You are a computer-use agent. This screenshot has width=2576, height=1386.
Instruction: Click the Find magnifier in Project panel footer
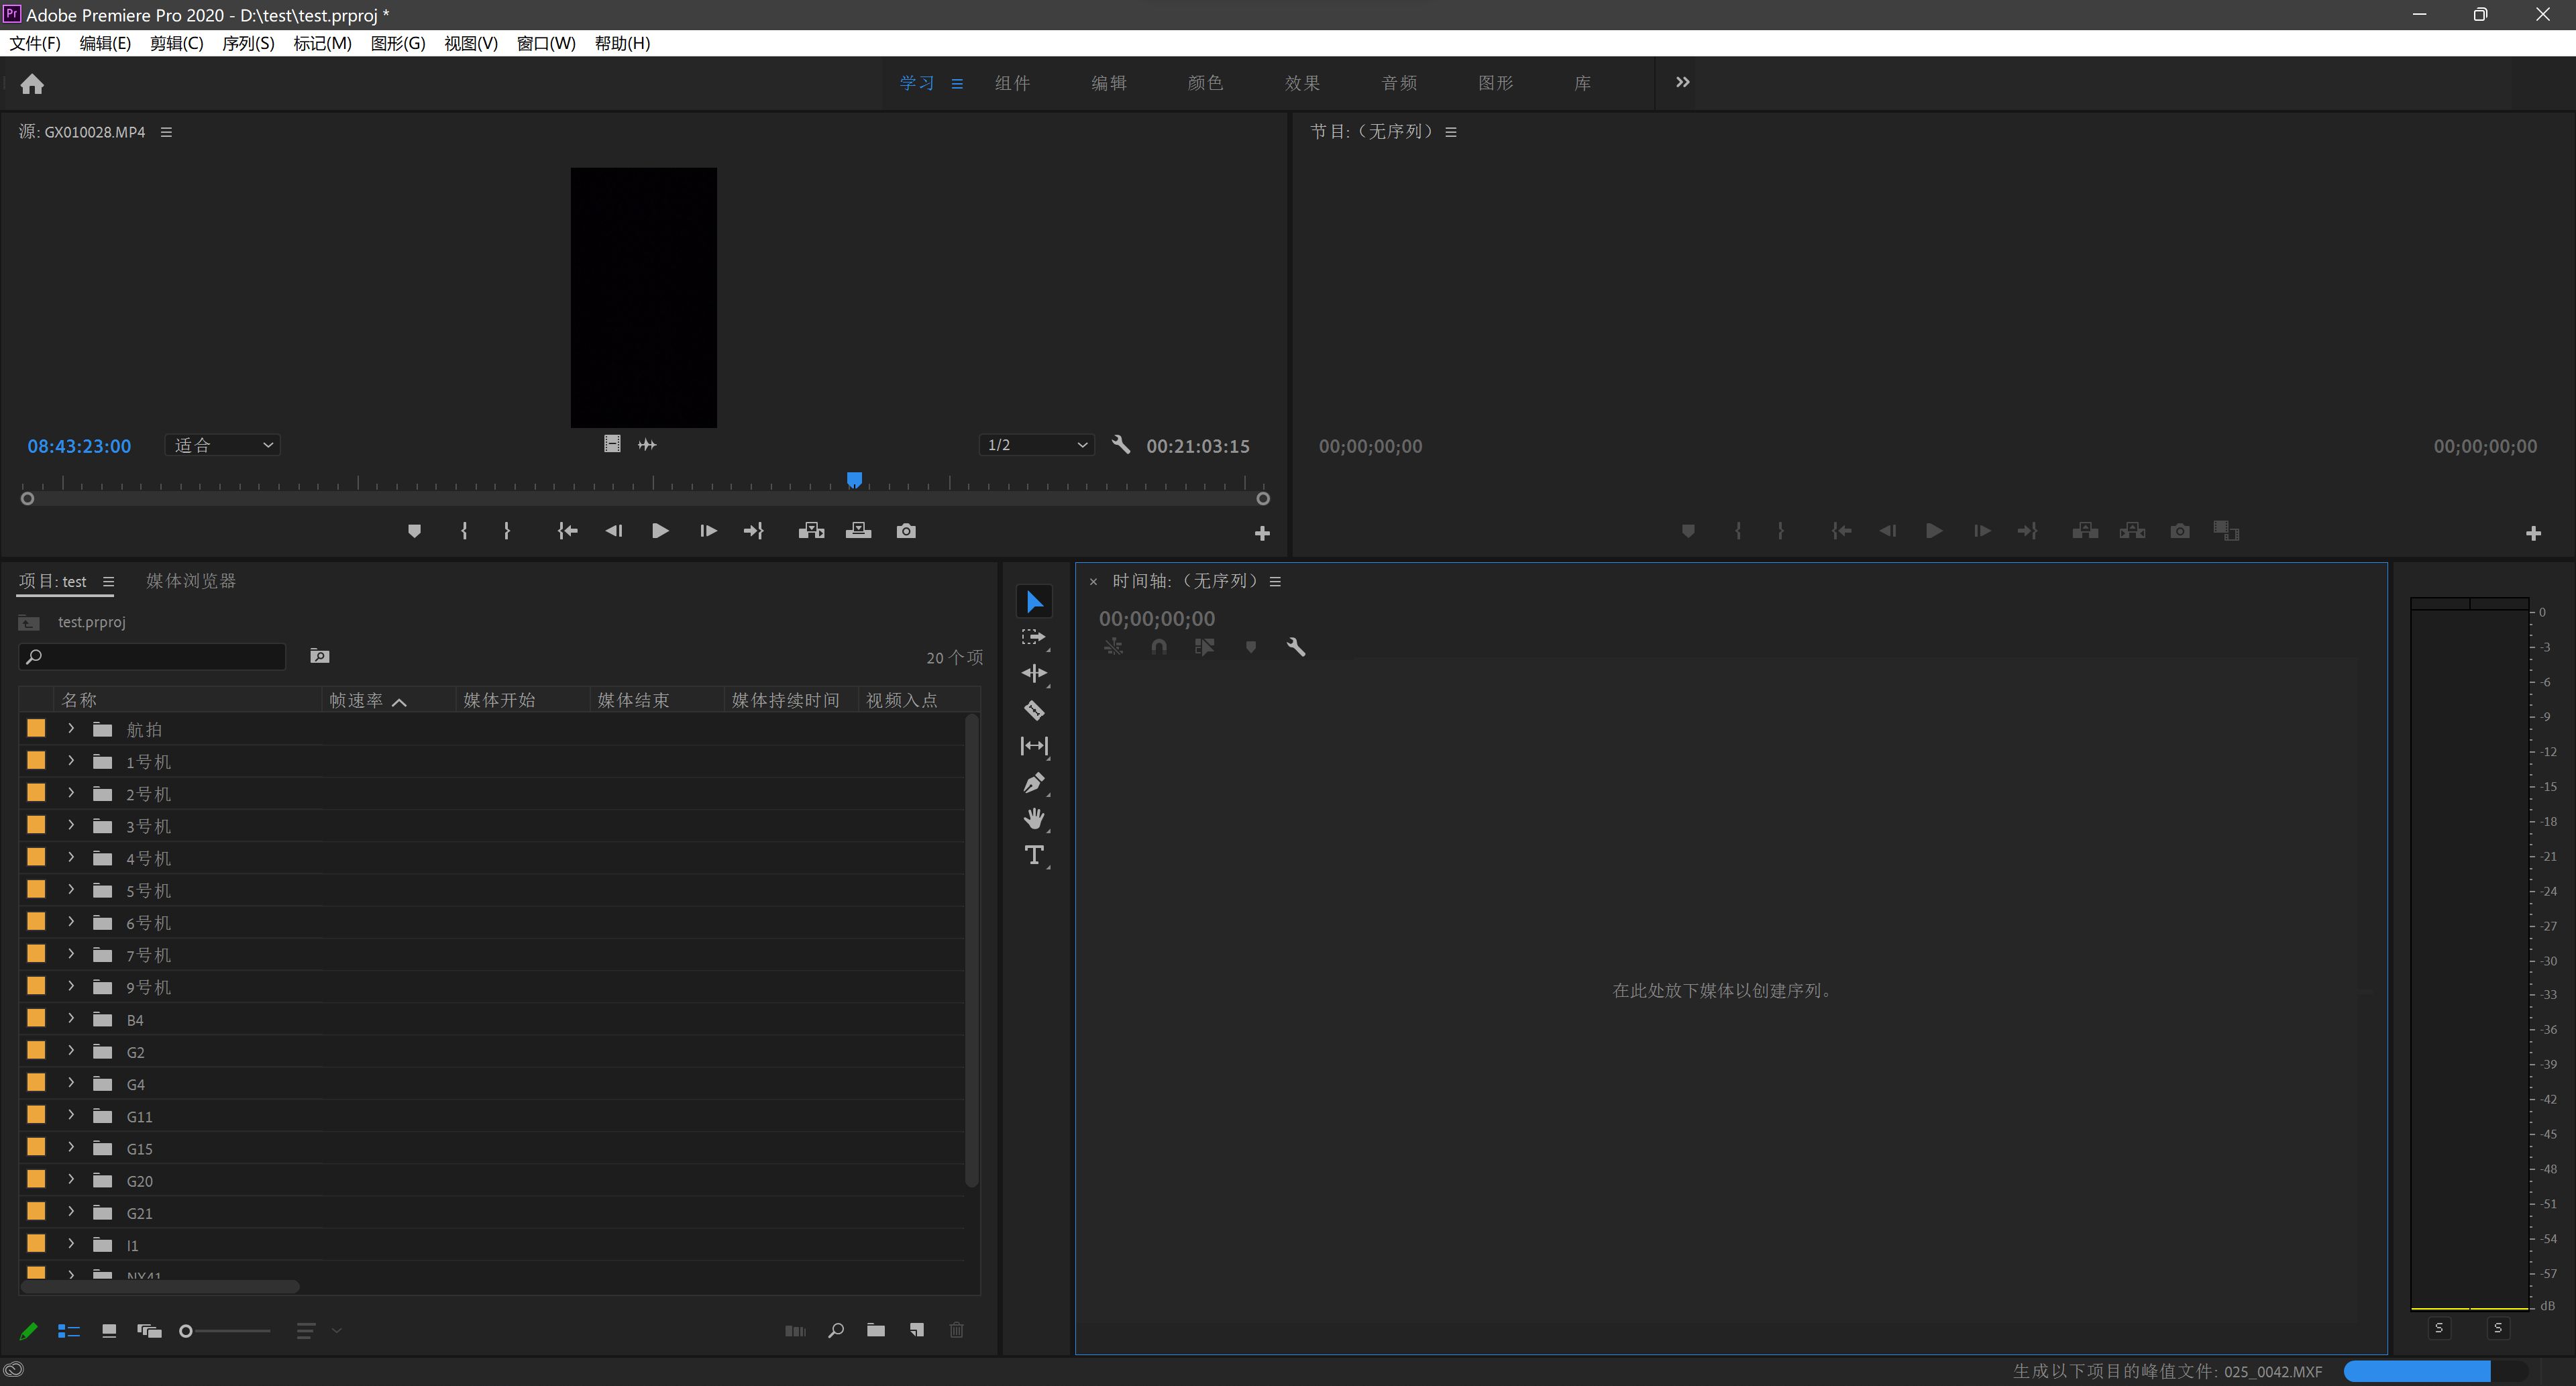pos(836,1330)
